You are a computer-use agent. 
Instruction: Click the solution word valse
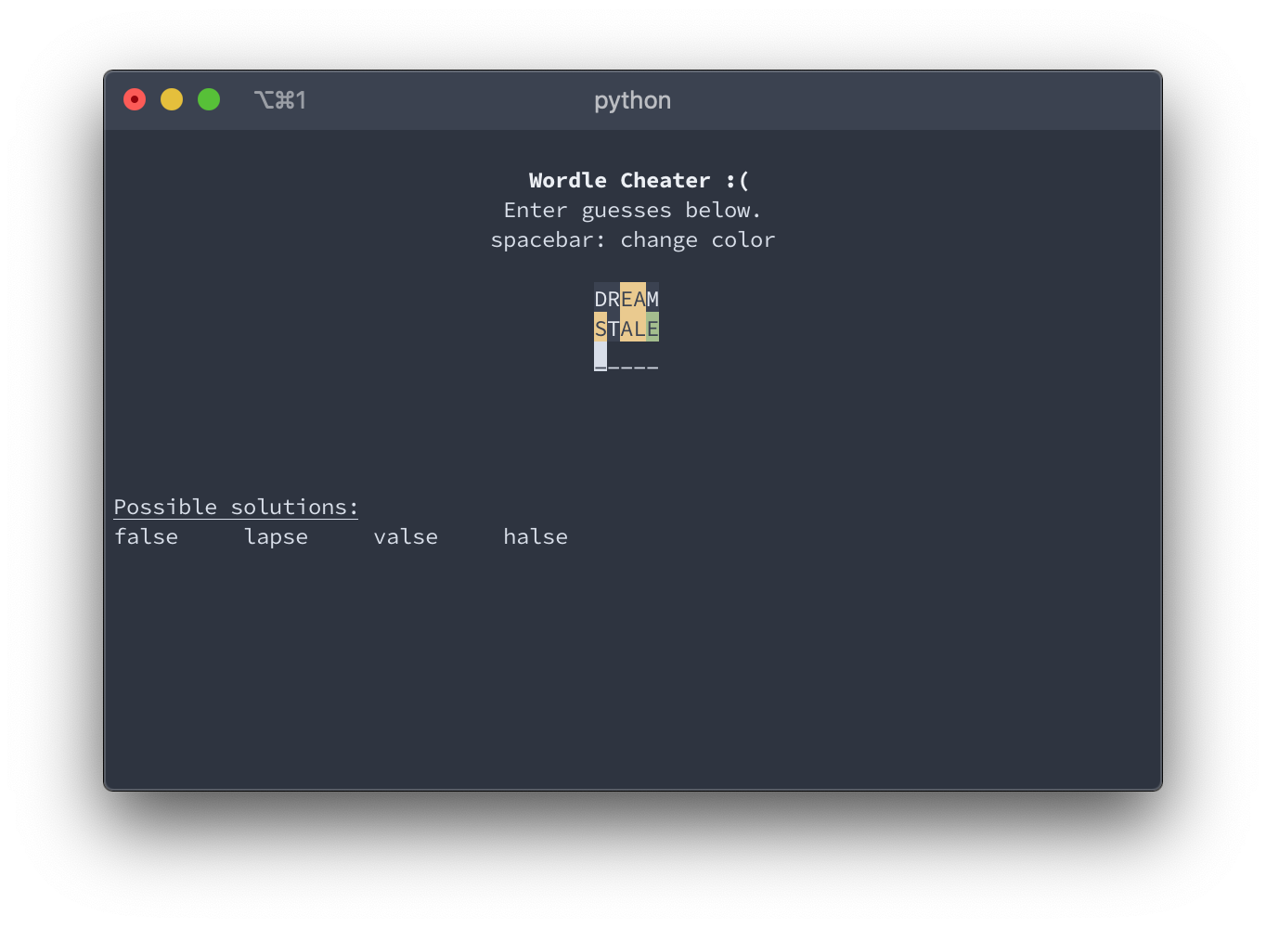[x=406, y=536]
